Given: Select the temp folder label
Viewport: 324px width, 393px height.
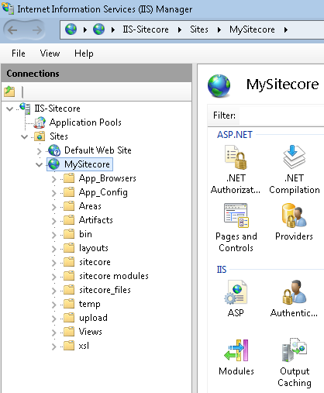Looking at the screenshot, I should pos(90,304).
